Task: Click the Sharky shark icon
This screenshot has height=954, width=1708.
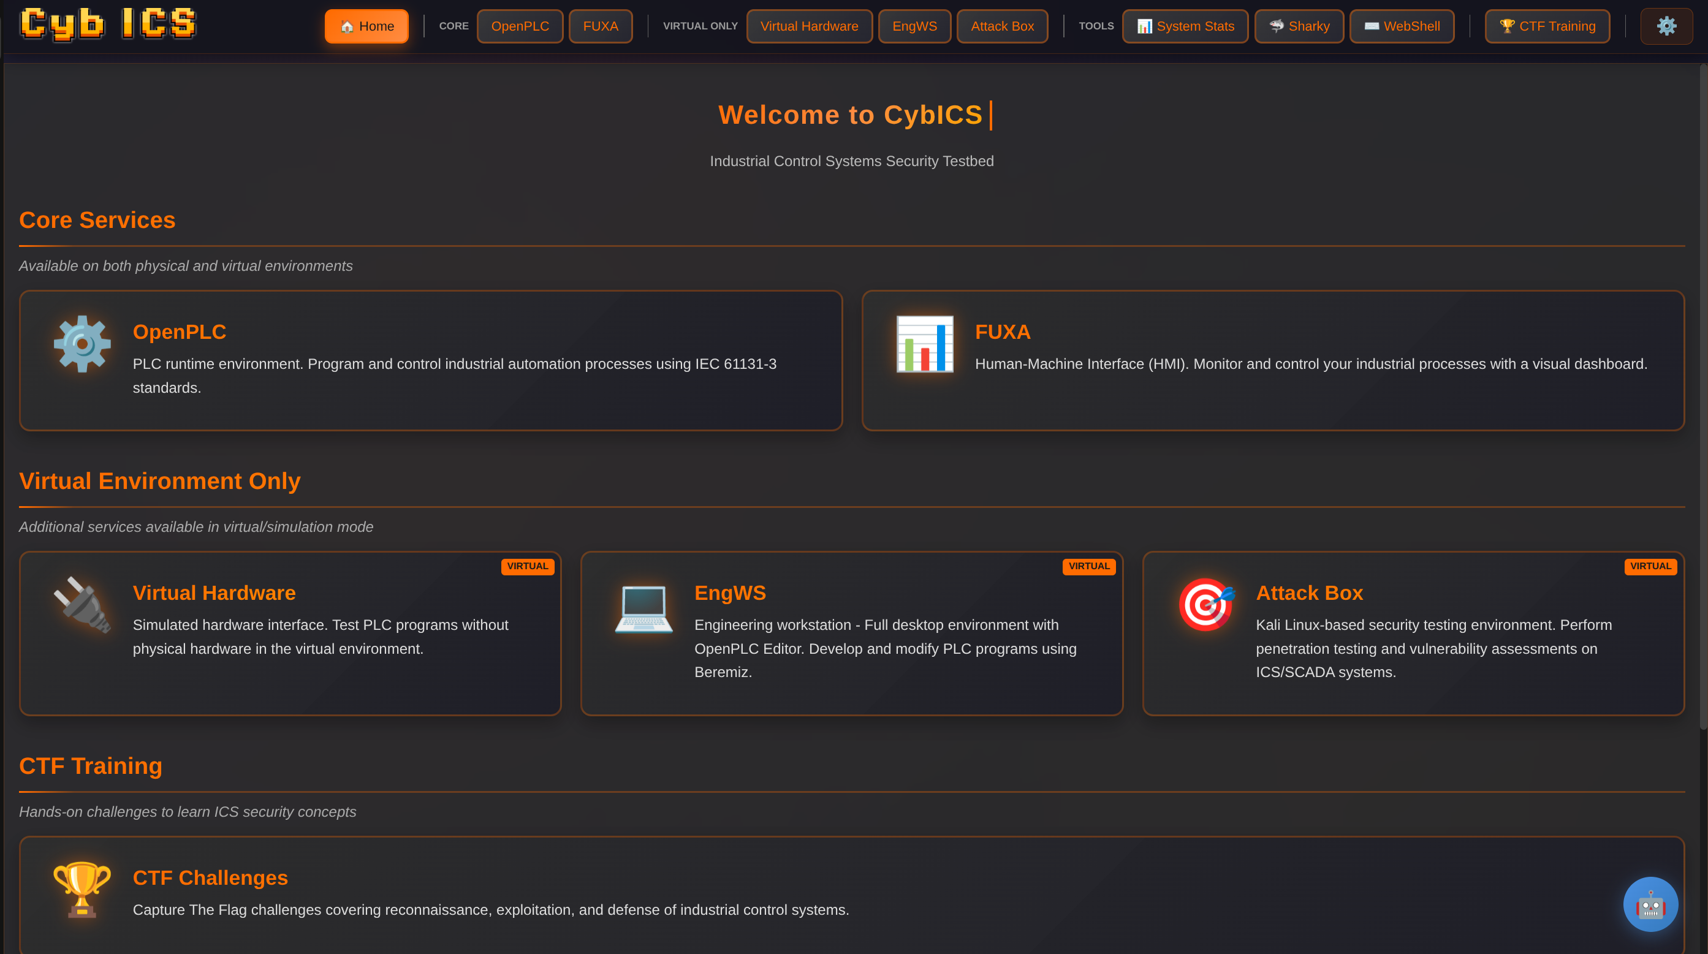Action: click(1277, 26)
